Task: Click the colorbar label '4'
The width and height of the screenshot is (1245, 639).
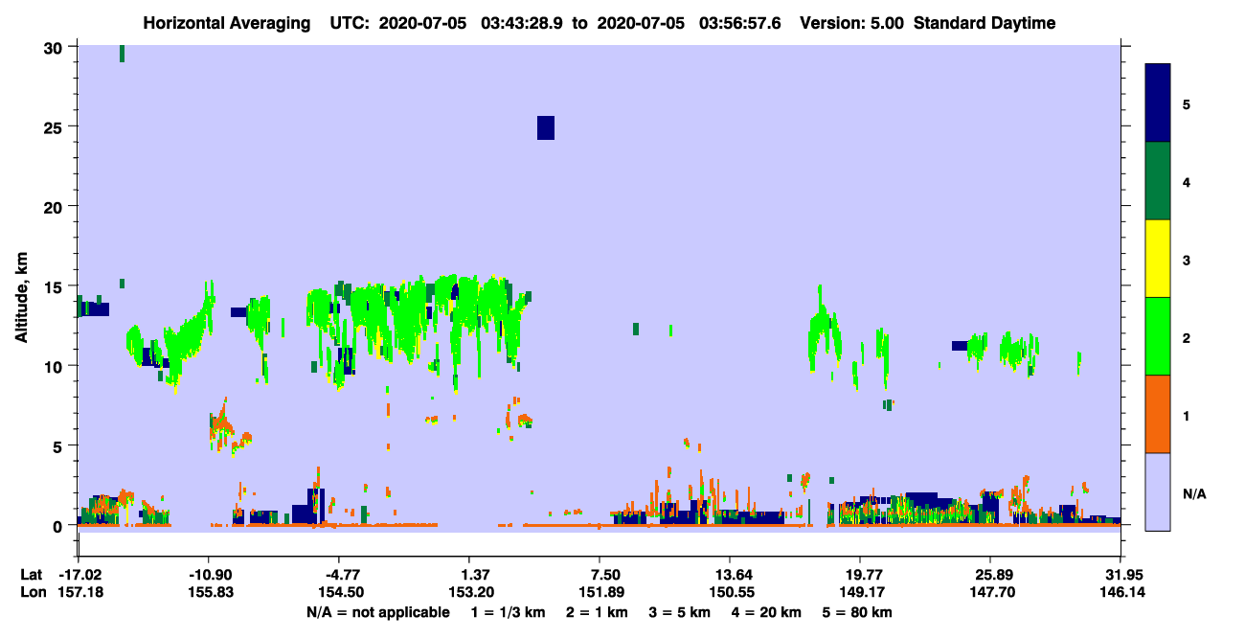Action: [x=1187, y=181]
